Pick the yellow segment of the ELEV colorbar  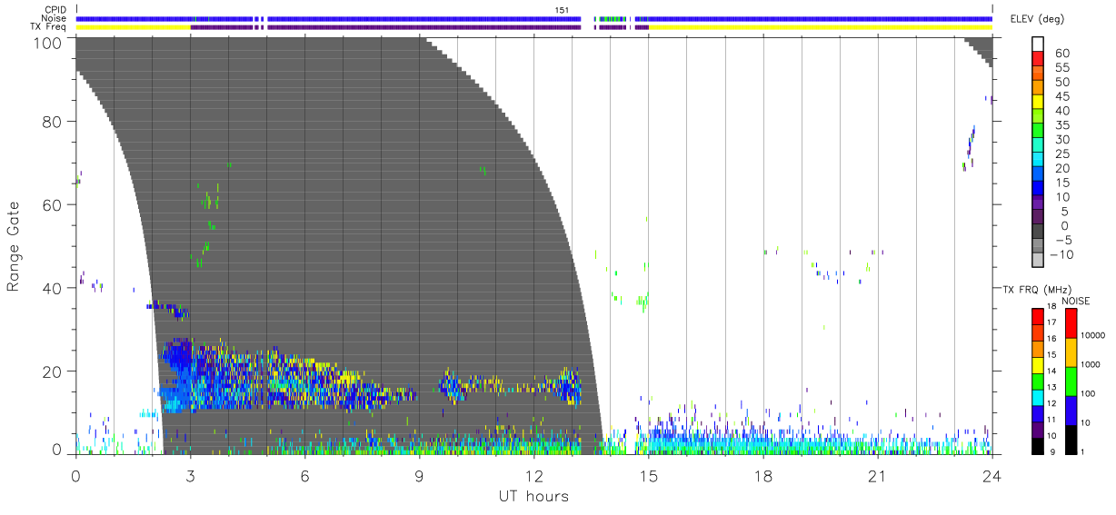tap(1038, 104)
